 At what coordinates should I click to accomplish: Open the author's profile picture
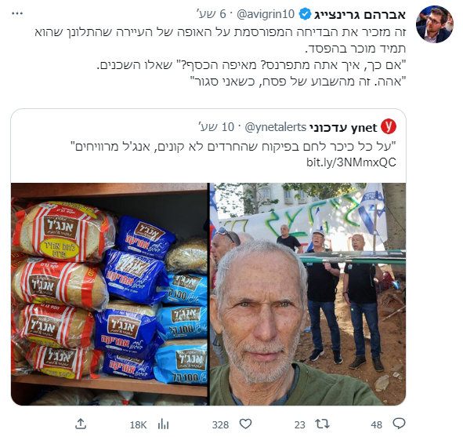point(434,24)
